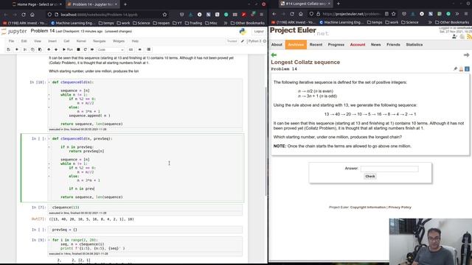Open the View menu in Jupyter
This screenshot has width=472, height=265.
pos(38,41)
